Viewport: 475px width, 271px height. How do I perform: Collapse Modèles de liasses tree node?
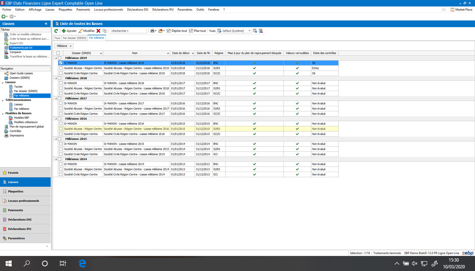pos(2,113)
